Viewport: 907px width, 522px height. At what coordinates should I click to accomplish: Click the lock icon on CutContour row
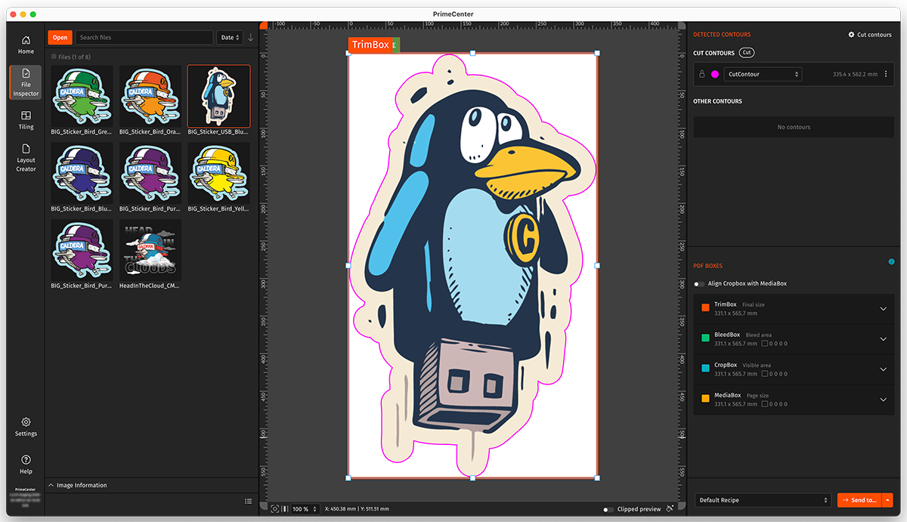(701, 74)
